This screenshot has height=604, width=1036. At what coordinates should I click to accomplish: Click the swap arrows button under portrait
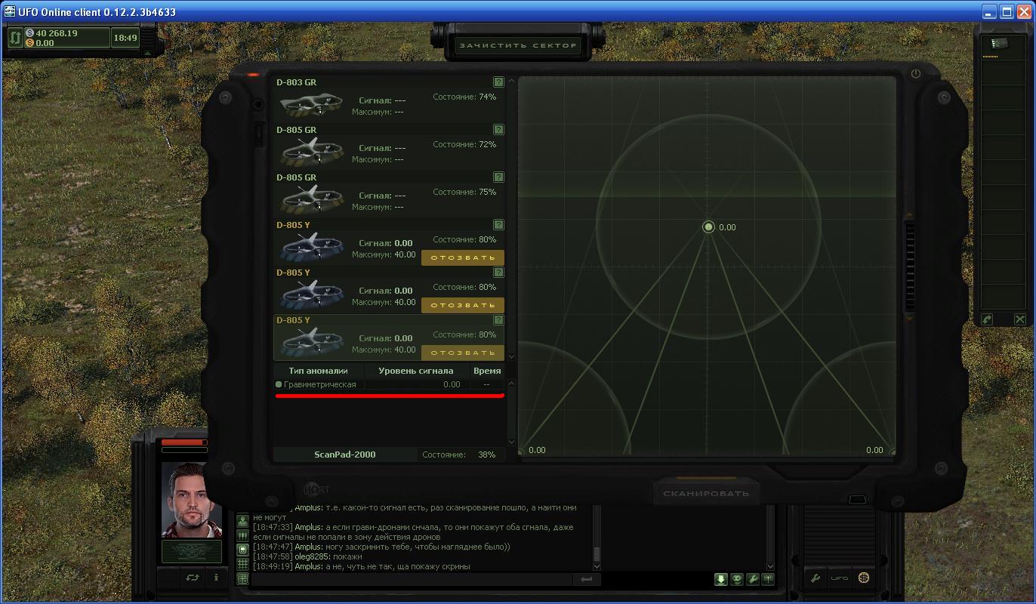tap(192, 578)
